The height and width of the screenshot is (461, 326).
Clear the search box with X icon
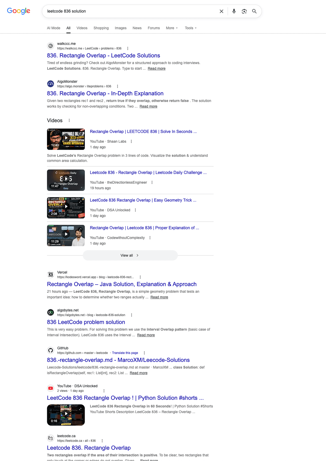pos(221,11)
